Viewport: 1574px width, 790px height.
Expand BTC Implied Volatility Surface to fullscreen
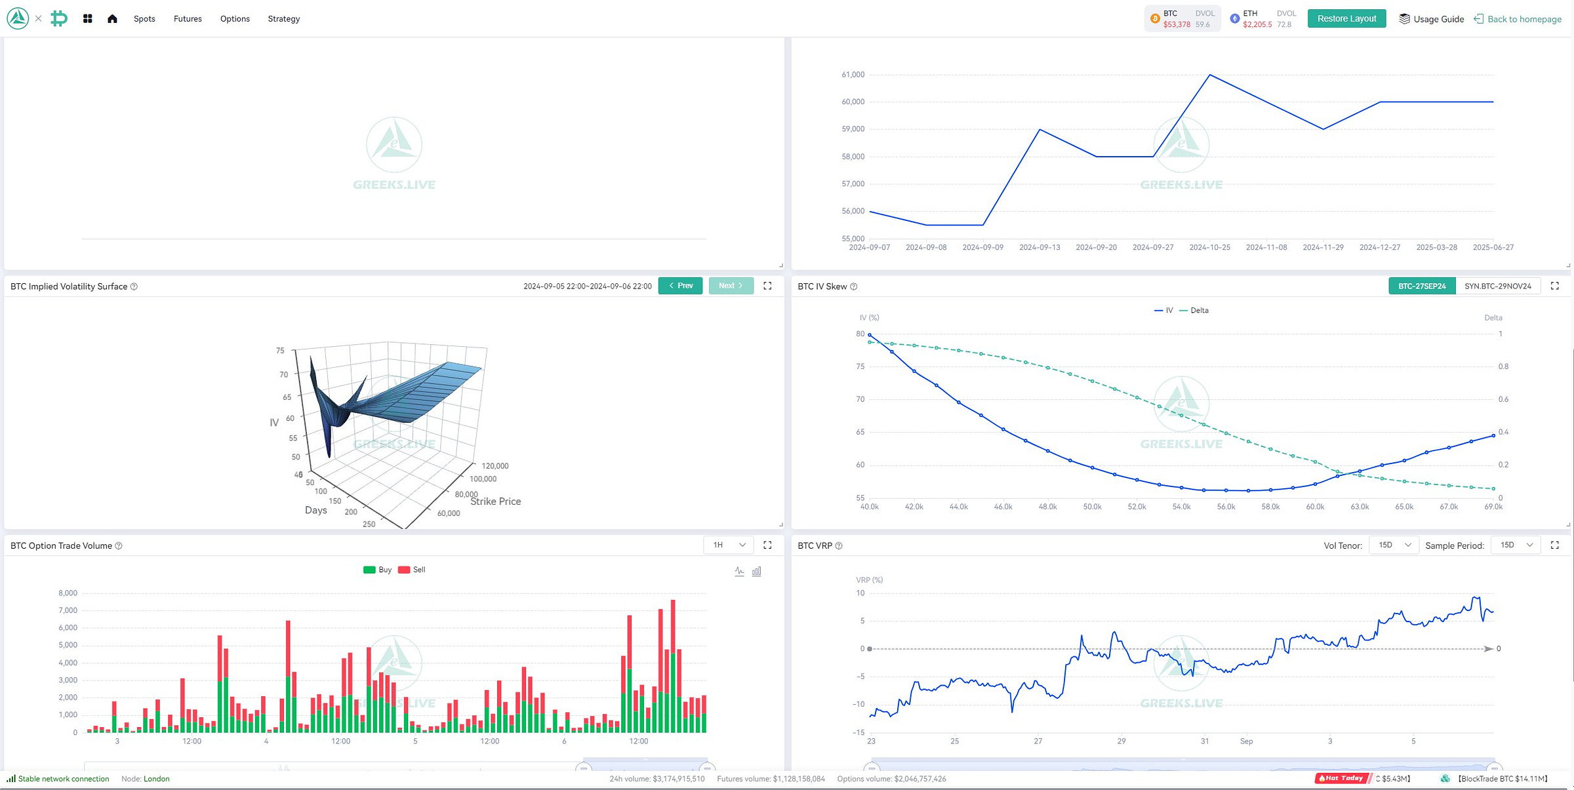coord(767,286)
